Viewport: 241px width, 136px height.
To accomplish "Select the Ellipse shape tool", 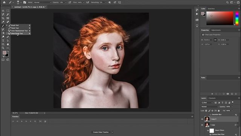I will (x=3, y=44).
